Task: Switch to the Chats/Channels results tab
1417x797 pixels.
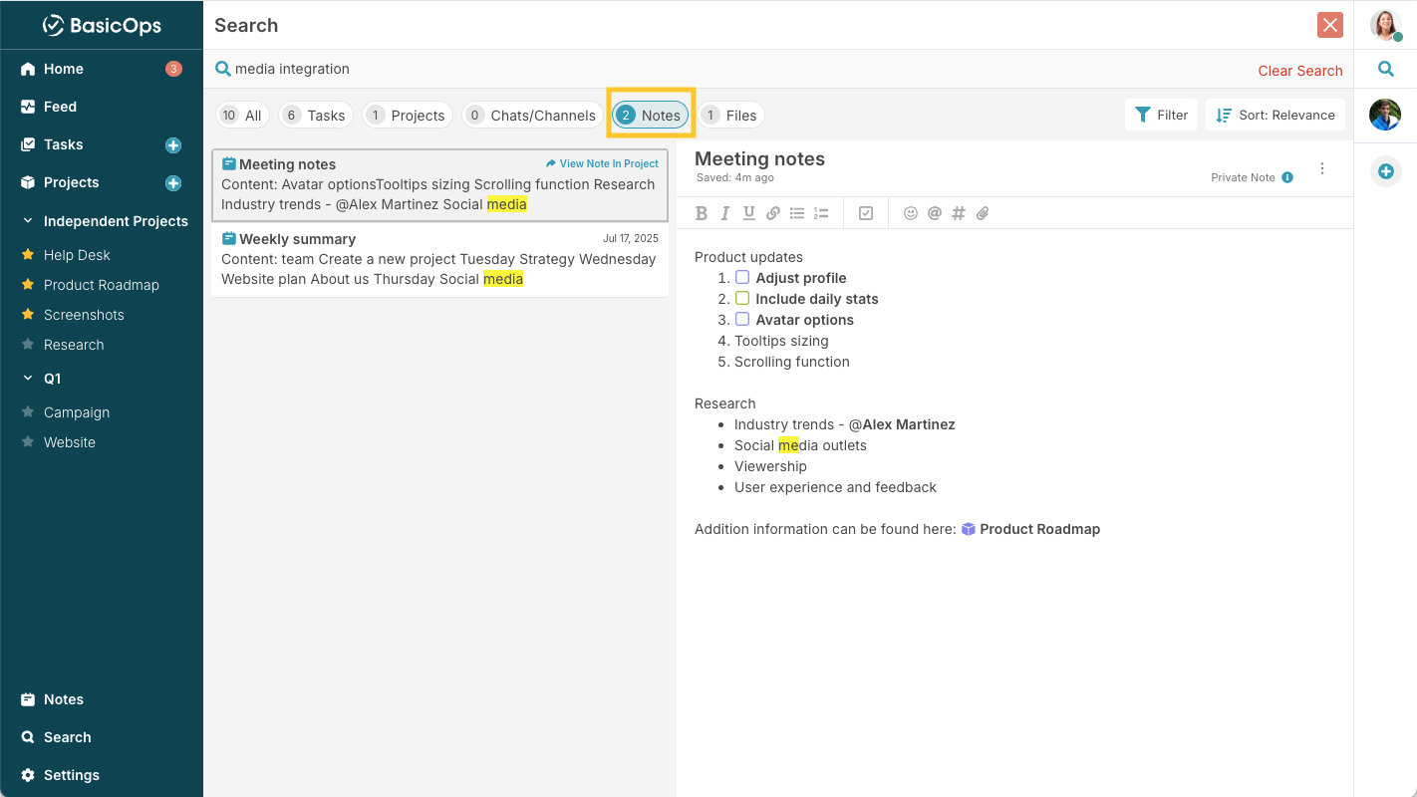Action: coord(532,116)
